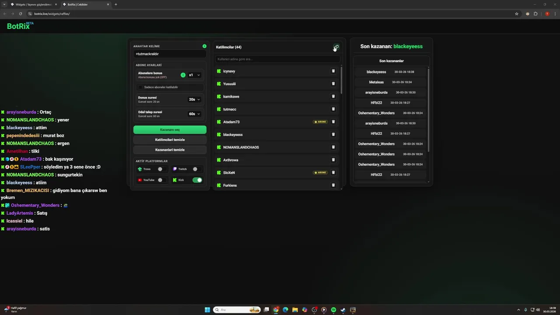This screenshot has width=560, height=315.
Task: Delete Atadam73 via the trash icon
Action: click(x=333, y=122)
